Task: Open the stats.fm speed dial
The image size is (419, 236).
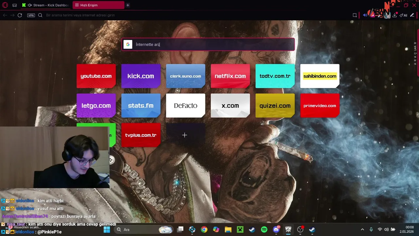Action: click(141, 106)
